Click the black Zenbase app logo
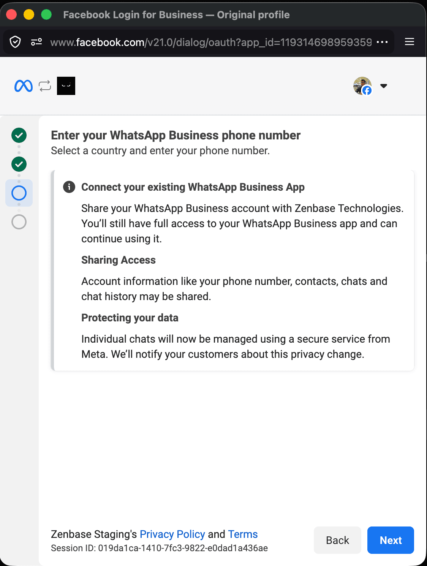Screen dimensions: 427x566 (66, 86)
